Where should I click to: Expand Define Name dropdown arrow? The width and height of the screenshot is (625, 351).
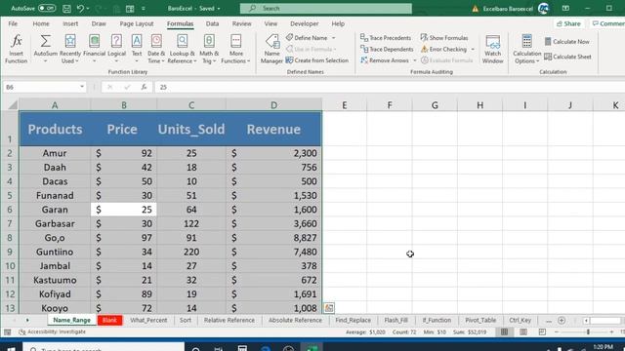tap(334, 38)
